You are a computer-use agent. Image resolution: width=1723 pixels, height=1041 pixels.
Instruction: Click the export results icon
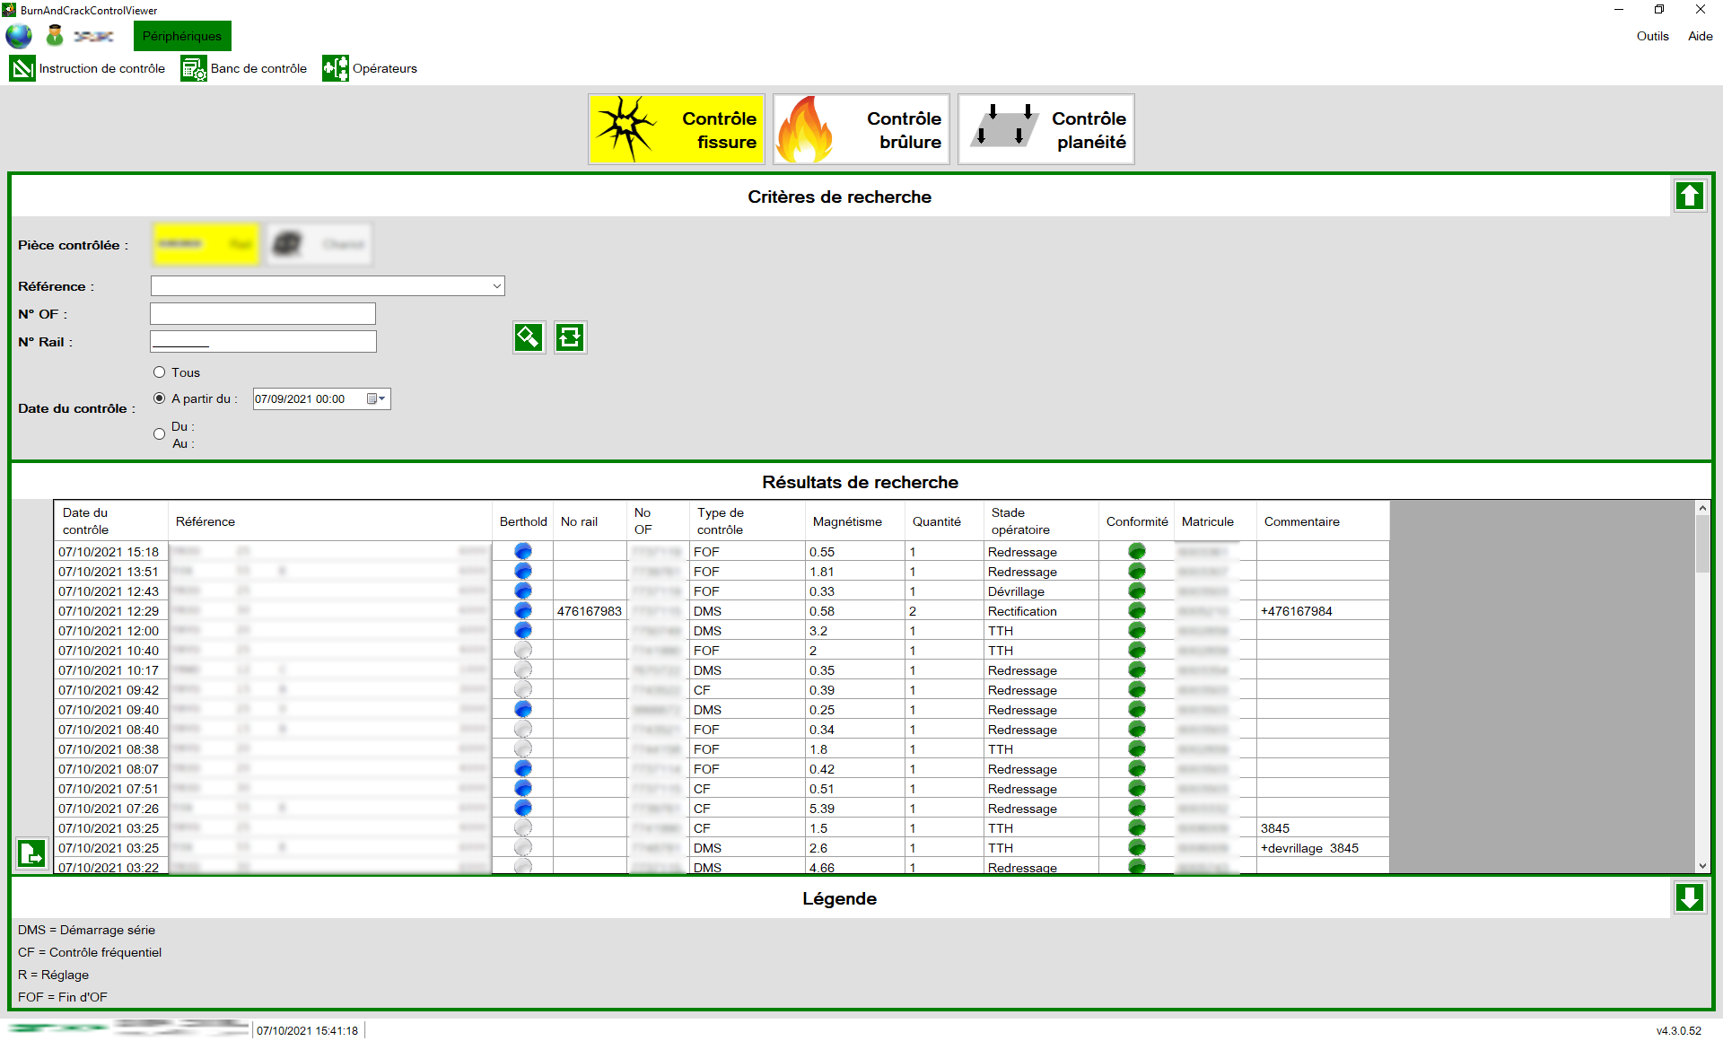pyautogui.click(x=31, y=853)
